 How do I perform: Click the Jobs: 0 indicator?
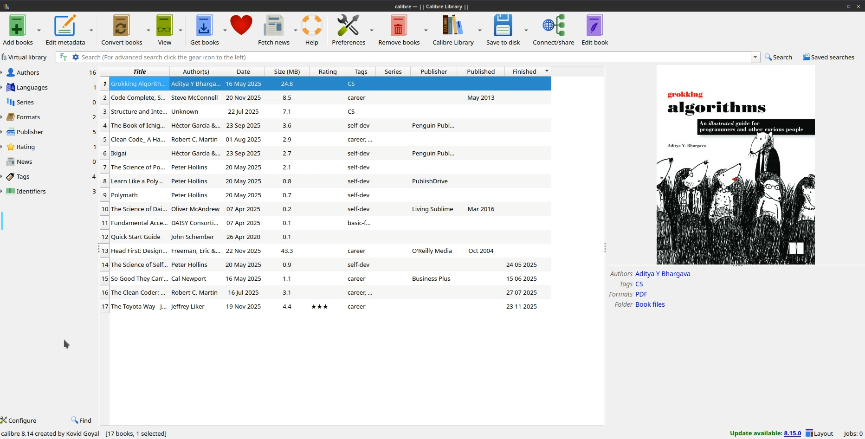click(x=853, y=433)
